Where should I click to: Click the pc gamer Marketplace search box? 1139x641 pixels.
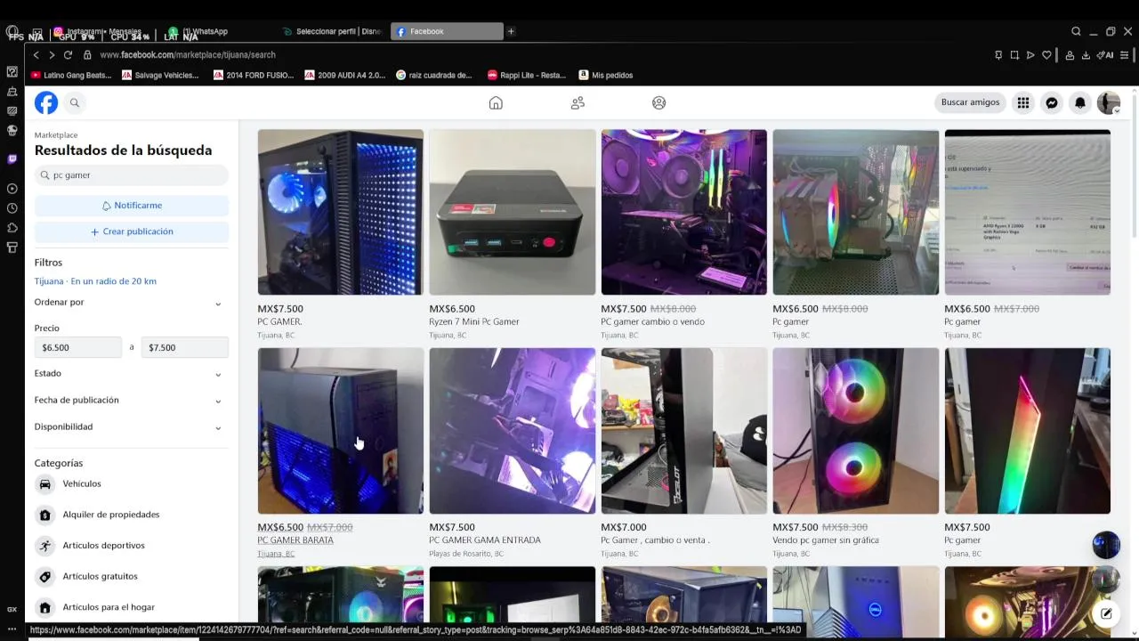(x=132, y=175)
